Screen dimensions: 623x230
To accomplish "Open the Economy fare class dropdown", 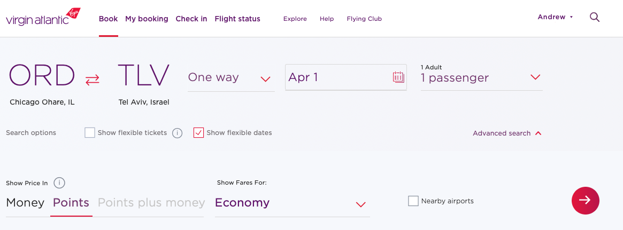I will point(292,203).
